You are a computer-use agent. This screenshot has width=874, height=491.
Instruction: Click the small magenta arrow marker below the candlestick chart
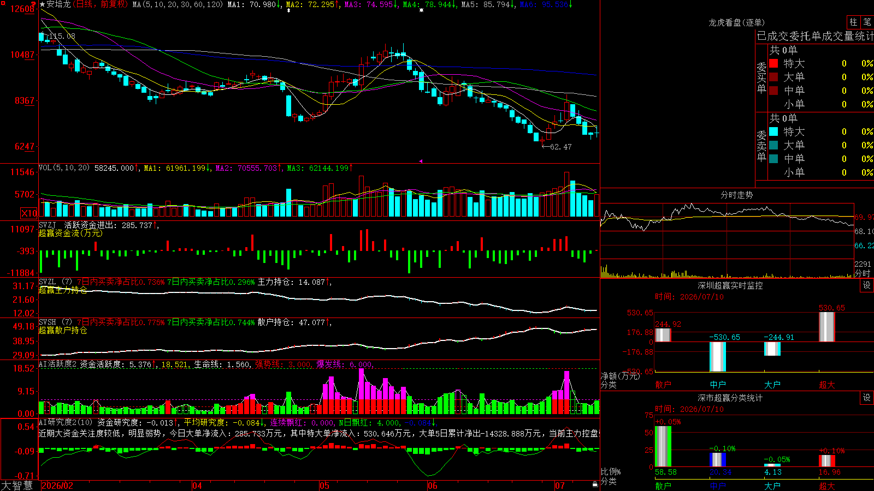421,161
